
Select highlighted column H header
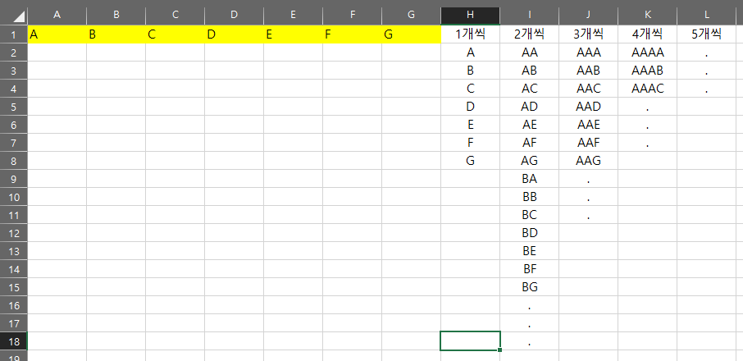pos(470,16)
